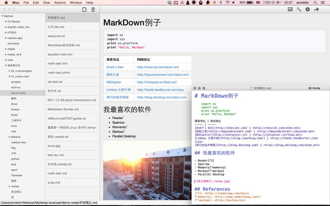Open http://onevcat.com/atom.xml RSS link

point(158,67)
